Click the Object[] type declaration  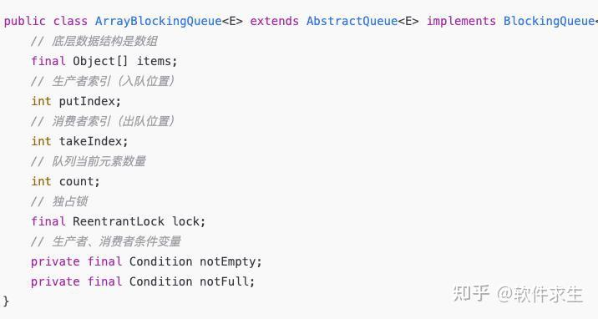[x=100, y=61]
